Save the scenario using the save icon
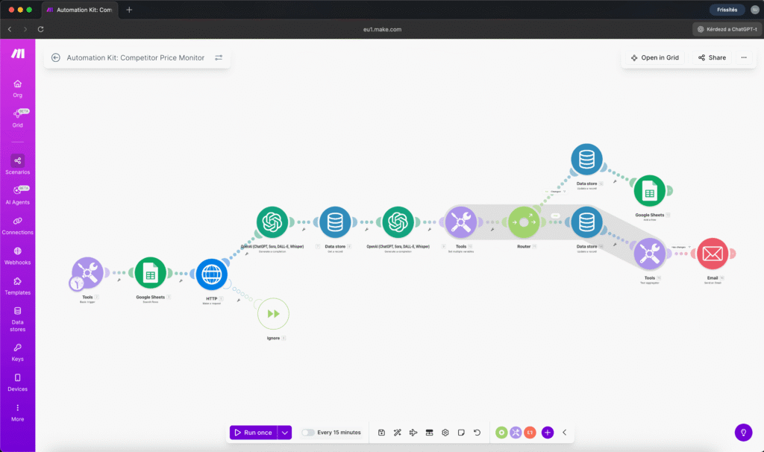The image size is (764, 452). 381,432
